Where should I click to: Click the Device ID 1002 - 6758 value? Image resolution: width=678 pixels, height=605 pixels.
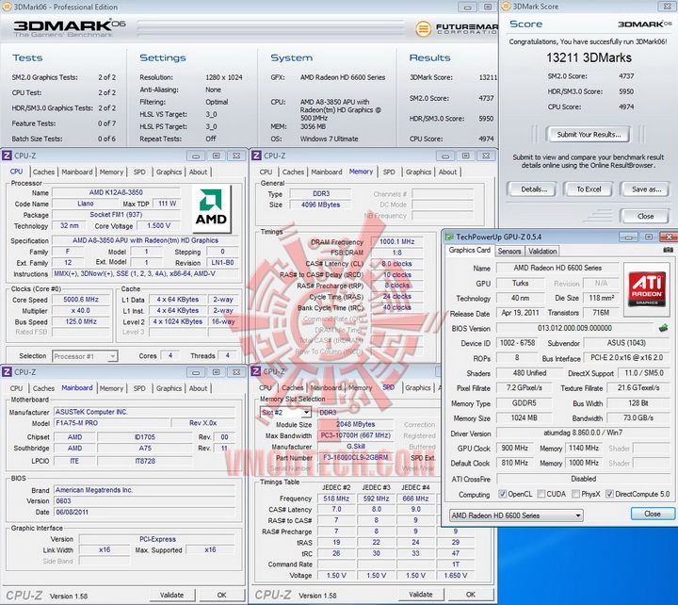[517, 343]
